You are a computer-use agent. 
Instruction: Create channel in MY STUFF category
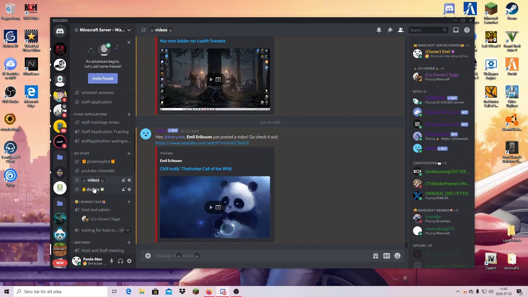click(129, 153)
